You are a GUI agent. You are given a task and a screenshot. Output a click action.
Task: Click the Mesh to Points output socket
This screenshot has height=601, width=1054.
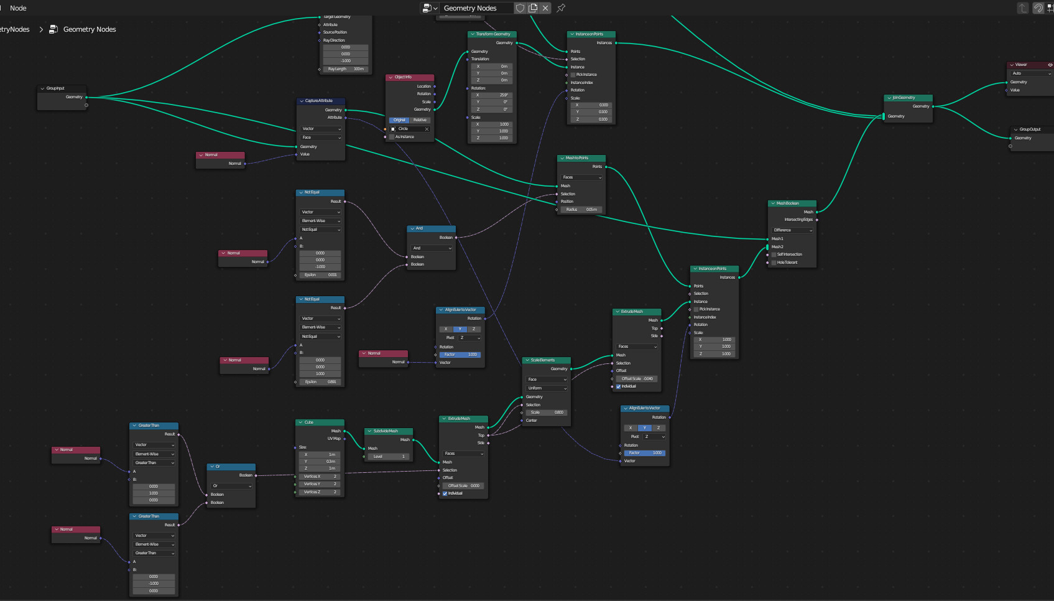tap(606, 167)
